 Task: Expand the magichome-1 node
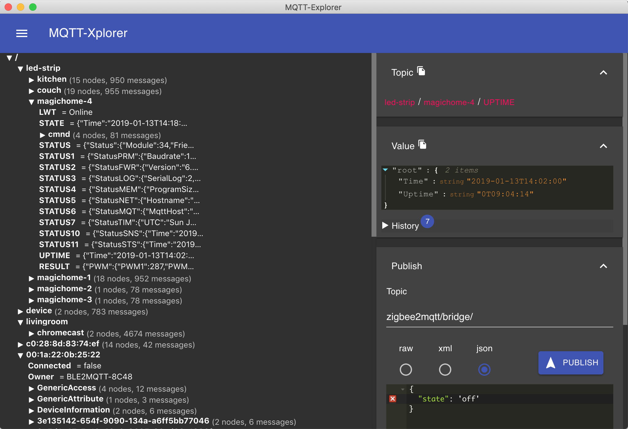click(x=31, y=278)
